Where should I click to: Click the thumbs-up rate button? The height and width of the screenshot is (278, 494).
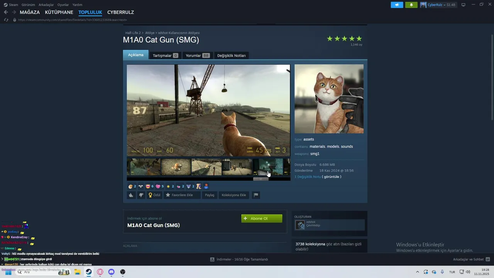pyautogui.click(x=131, y=195)
